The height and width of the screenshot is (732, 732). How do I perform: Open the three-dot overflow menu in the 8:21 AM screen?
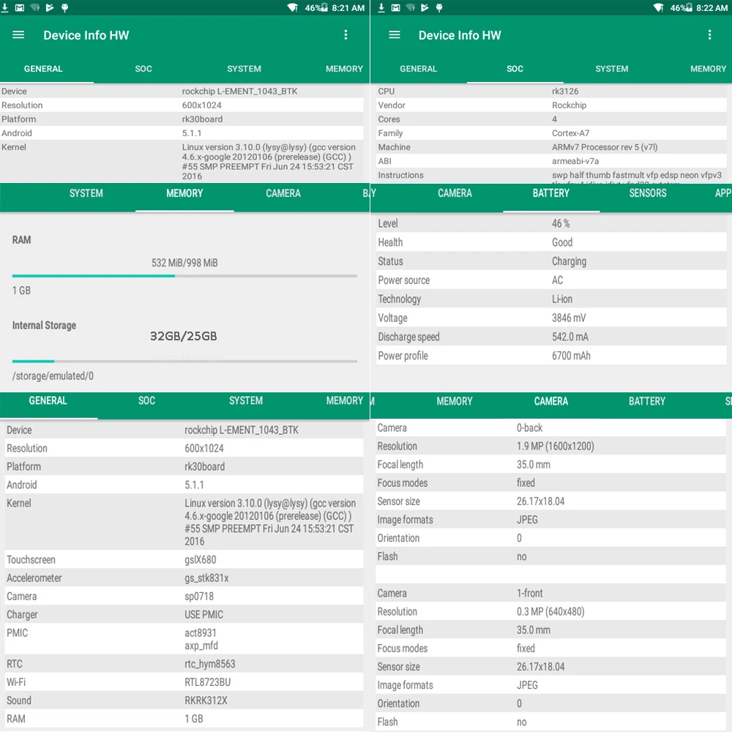point(346,35)
